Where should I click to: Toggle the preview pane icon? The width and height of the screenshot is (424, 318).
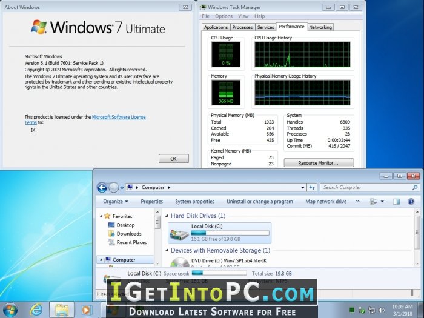396,202
